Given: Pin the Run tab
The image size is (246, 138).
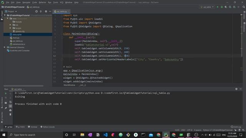Looking at the screenshot, I should pyautogui.click(x=6, y=108).
